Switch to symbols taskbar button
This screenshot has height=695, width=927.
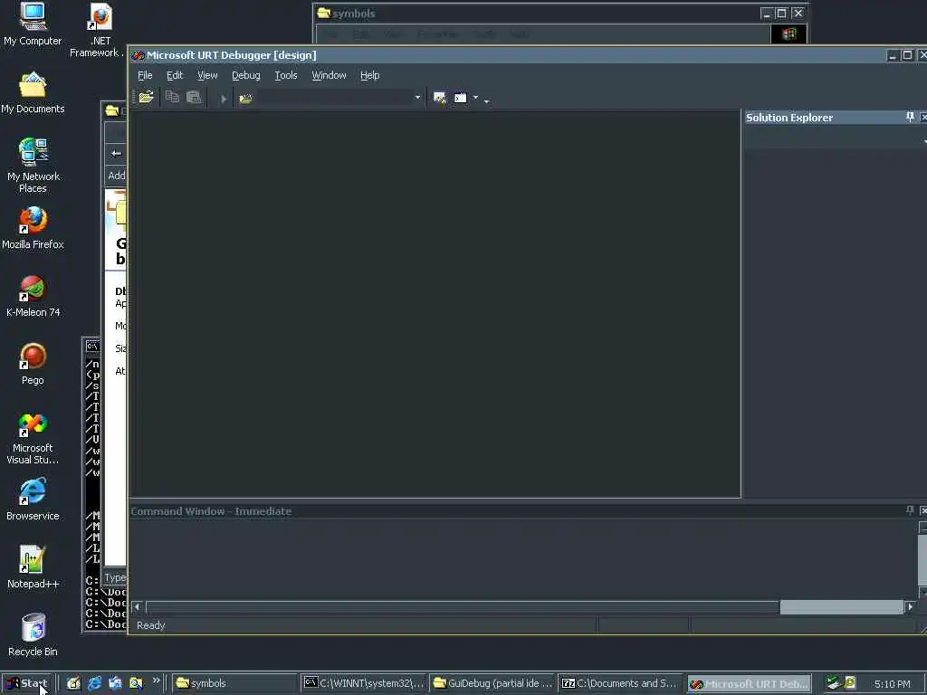coord(234,683)
